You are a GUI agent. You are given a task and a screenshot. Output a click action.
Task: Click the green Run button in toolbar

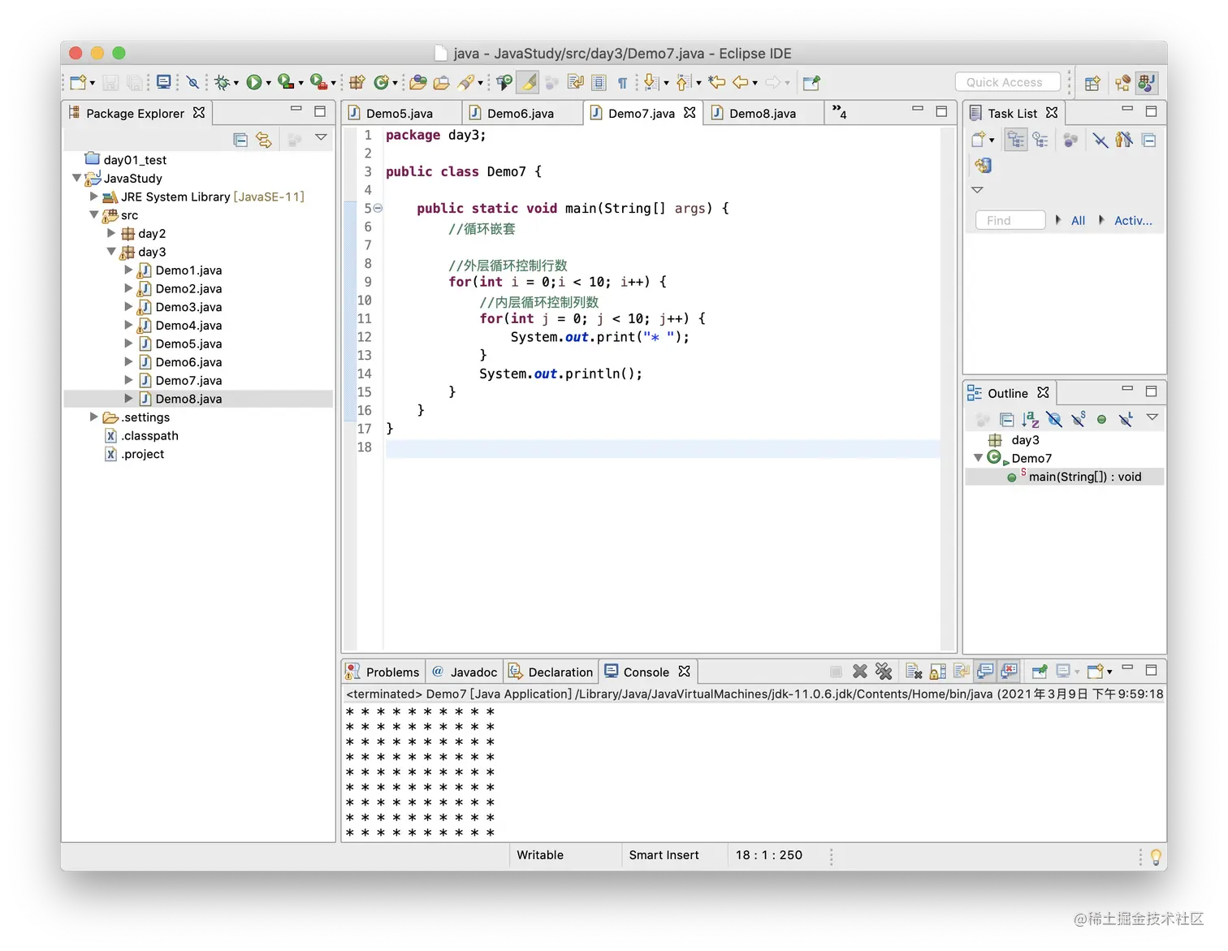pos(254,82)
